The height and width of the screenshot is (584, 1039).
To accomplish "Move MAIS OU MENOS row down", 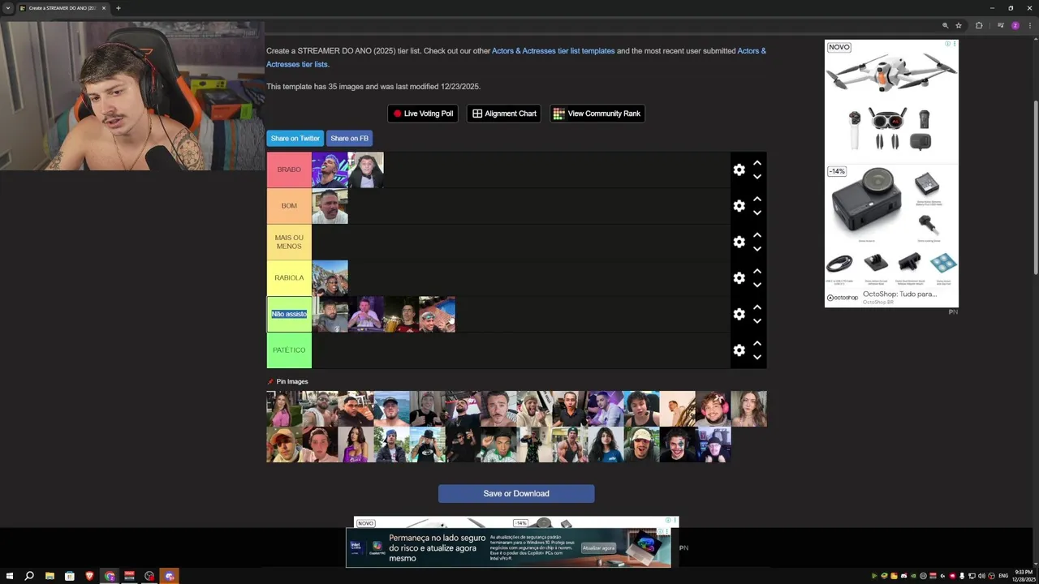I will tap(757, 249).
